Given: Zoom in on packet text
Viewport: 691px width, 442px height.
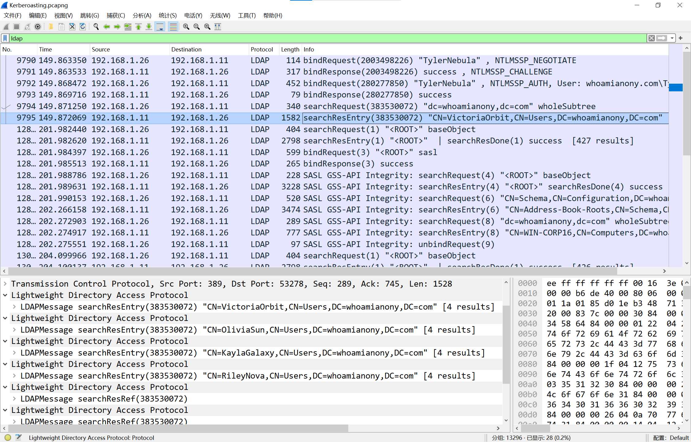Looking at the screenshot, I should click(x=186, y=27).
